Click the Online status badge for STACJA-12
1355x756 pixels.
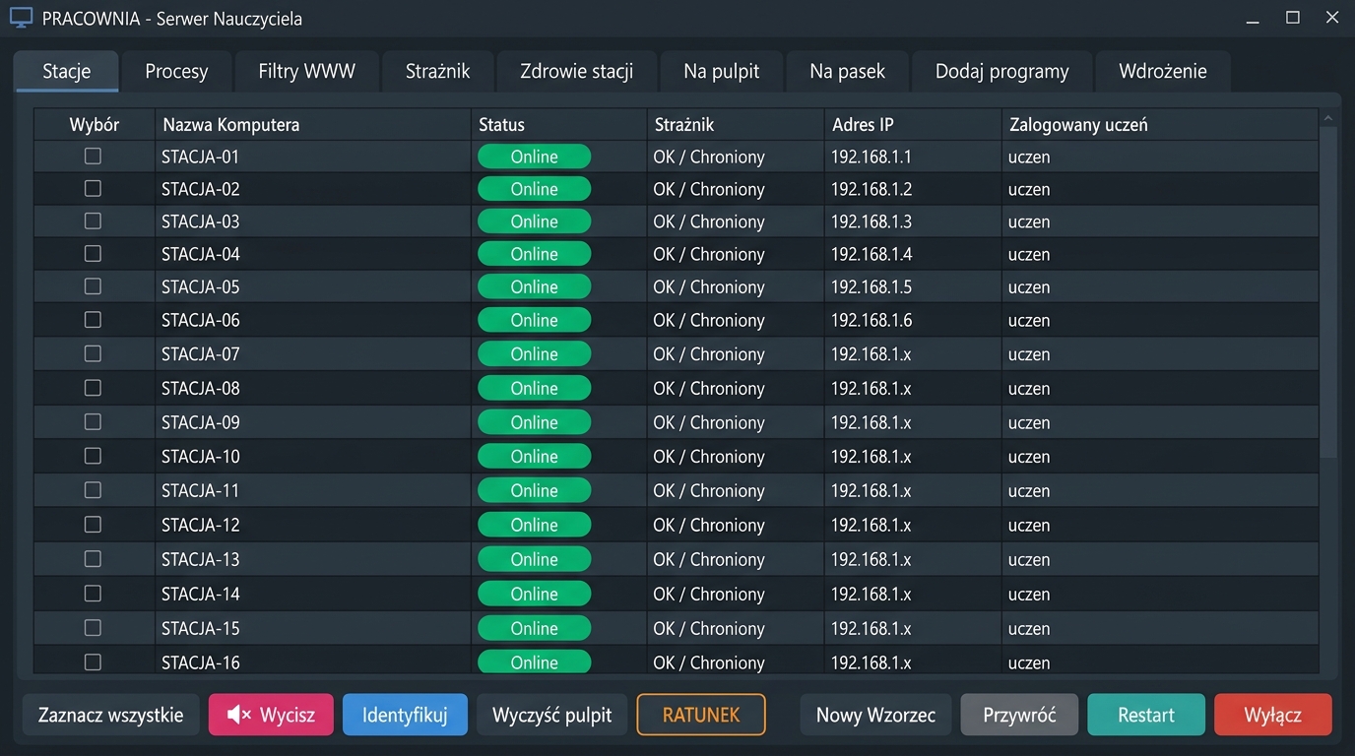tap(534, 525)
